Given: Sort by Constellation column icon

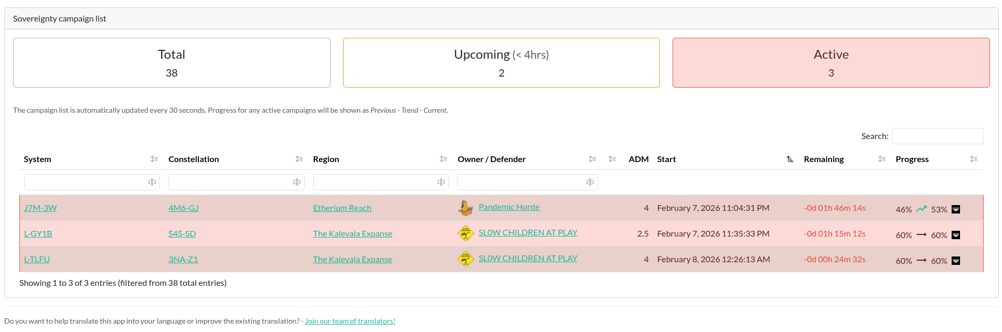Looking at the screenshot, I should click(299, 159).
